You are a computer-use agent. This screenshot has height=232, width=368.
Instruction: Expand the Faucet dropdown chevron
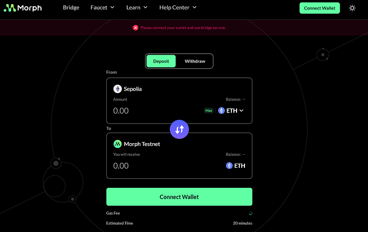point(113,7)
